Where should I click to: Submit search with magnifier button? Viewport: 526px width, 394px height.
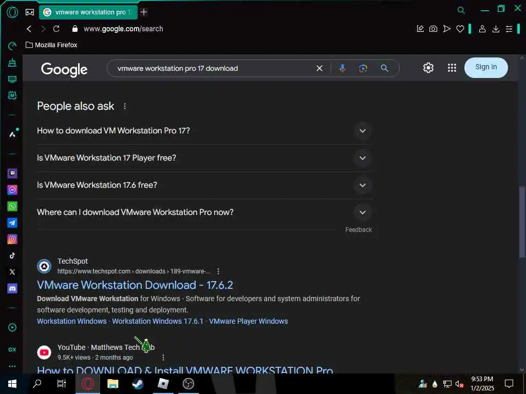pyautogui.click(x=384, y=68)
